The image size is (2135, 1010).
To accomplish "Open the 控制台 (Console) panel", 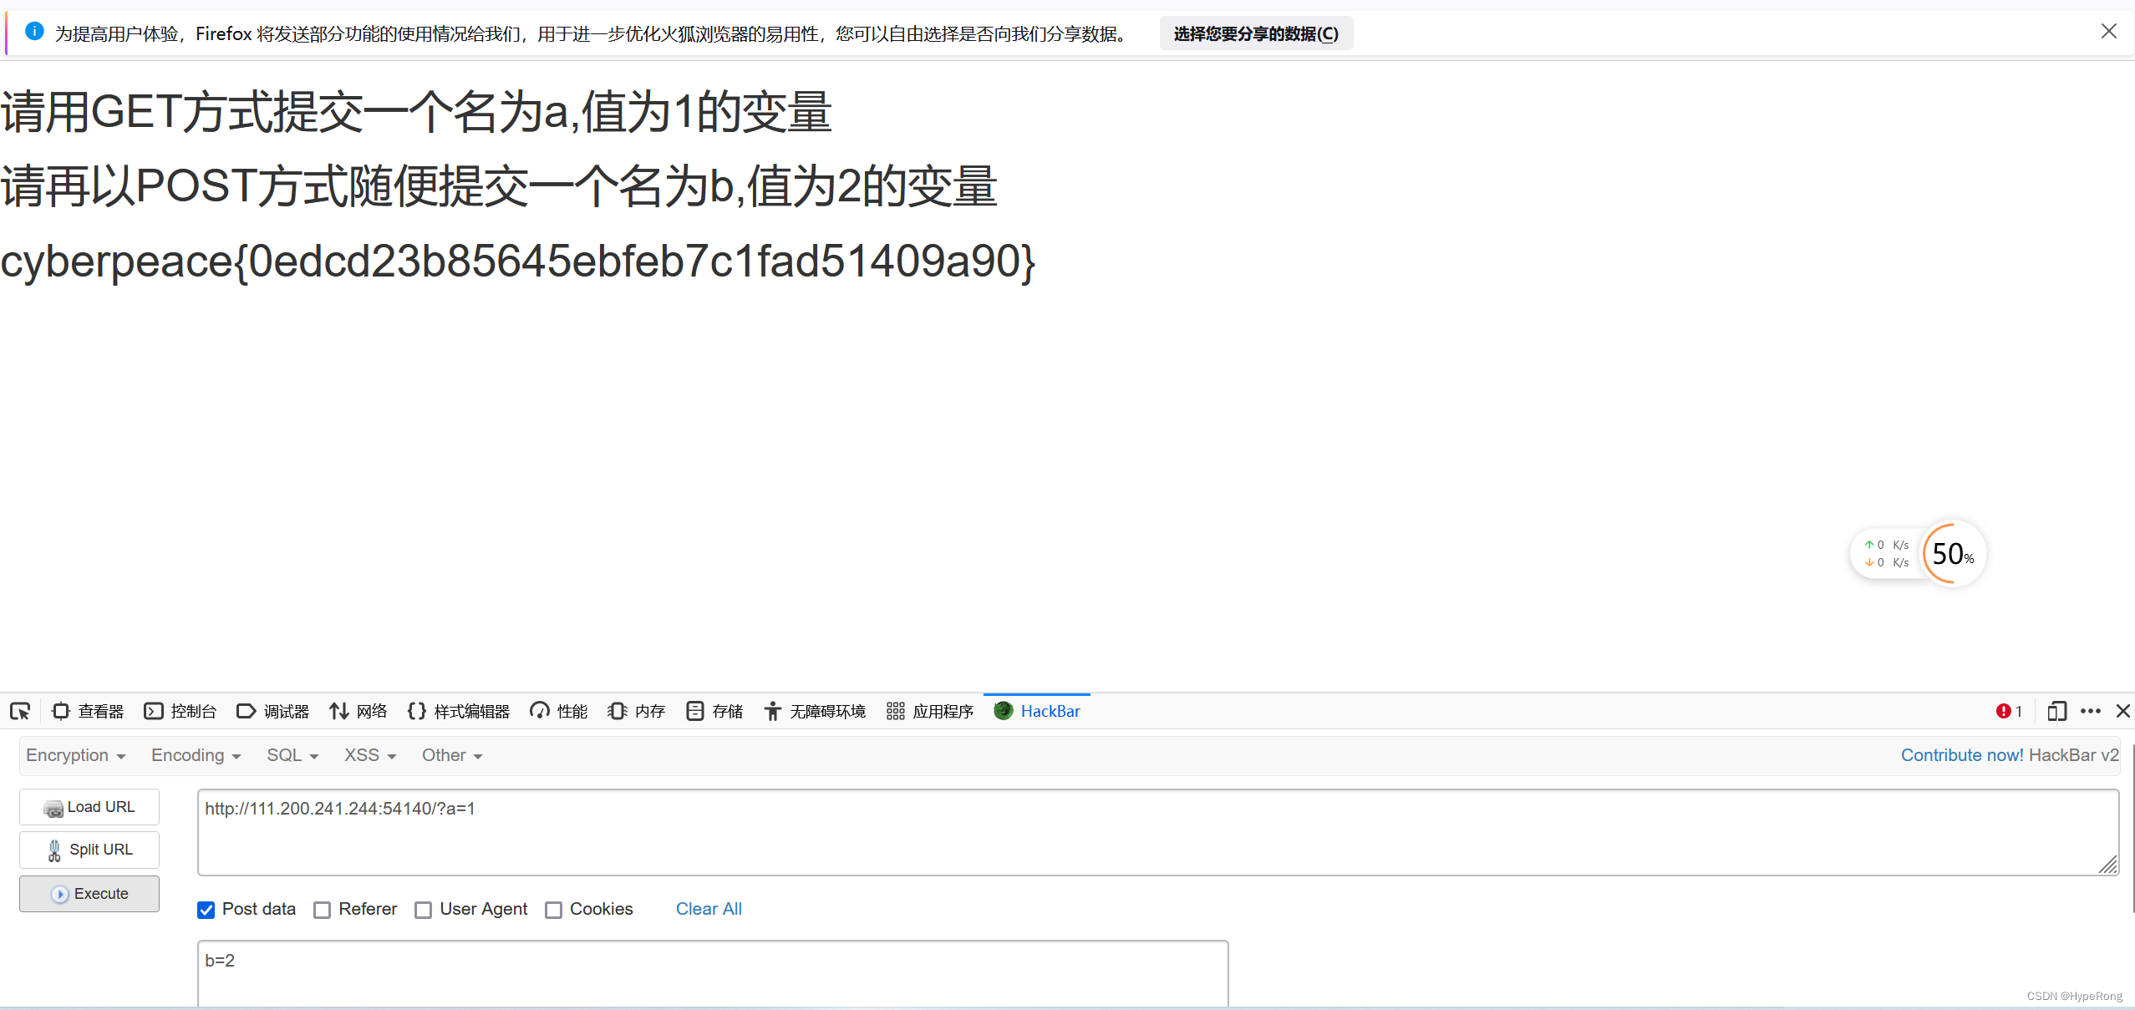I will (x=180, y=711).
